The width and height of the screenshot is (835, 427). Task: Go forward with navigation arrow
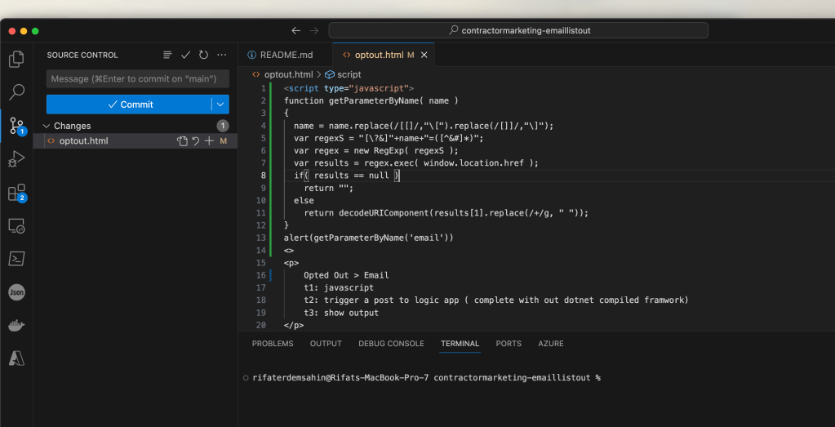coord(314,30)
